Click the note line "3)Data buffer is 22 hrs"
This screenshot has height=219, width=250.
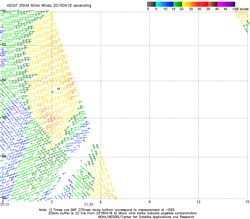click(122, 213)
